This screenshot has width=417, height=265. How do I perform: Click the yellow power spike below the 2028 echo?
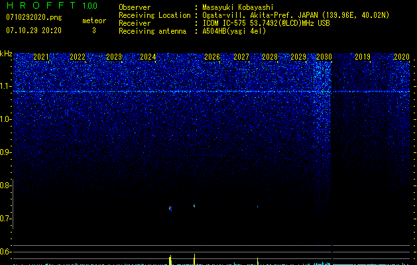point(257,261)
